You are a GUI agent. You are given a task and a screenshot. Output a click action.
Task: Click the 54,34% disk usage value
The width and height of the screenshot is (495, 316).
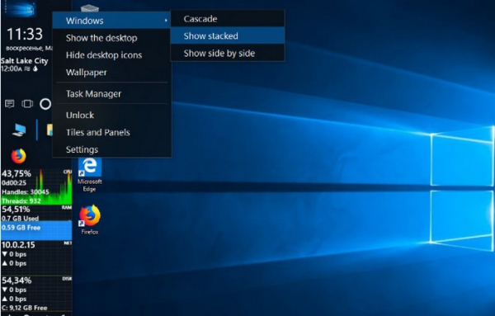click(x=16, y=281)
